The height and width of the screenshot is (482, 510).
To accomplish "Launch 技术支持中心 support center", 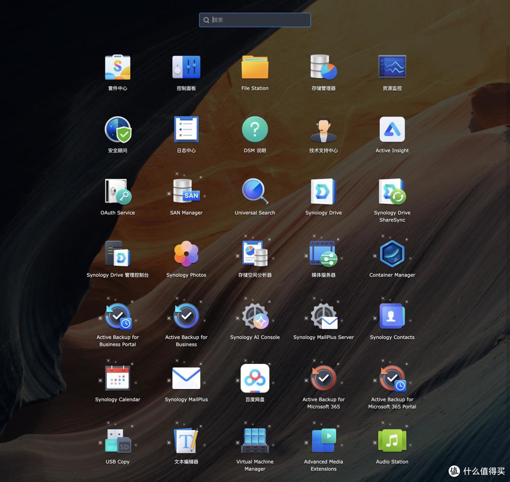I will coord(323,129).
